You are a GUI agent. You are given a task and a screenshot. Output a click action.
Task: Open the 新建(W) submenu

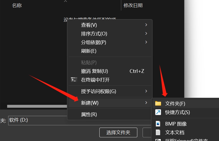tap(110, 103)
